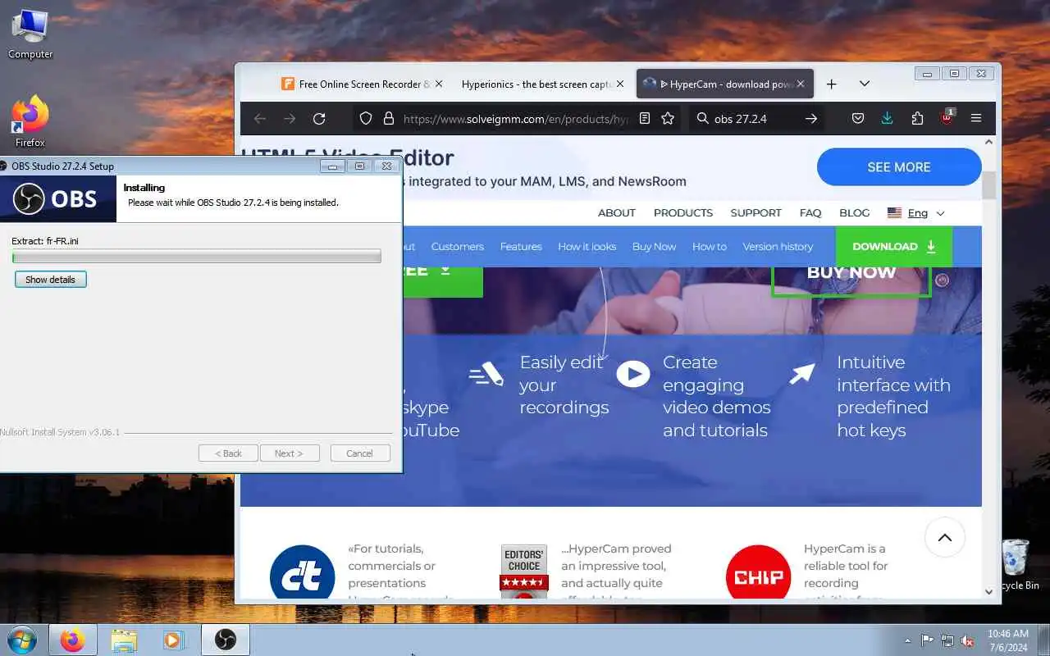Follow the Buy Now navigation link
This screenshot has width=1050, height=656.
654,246
